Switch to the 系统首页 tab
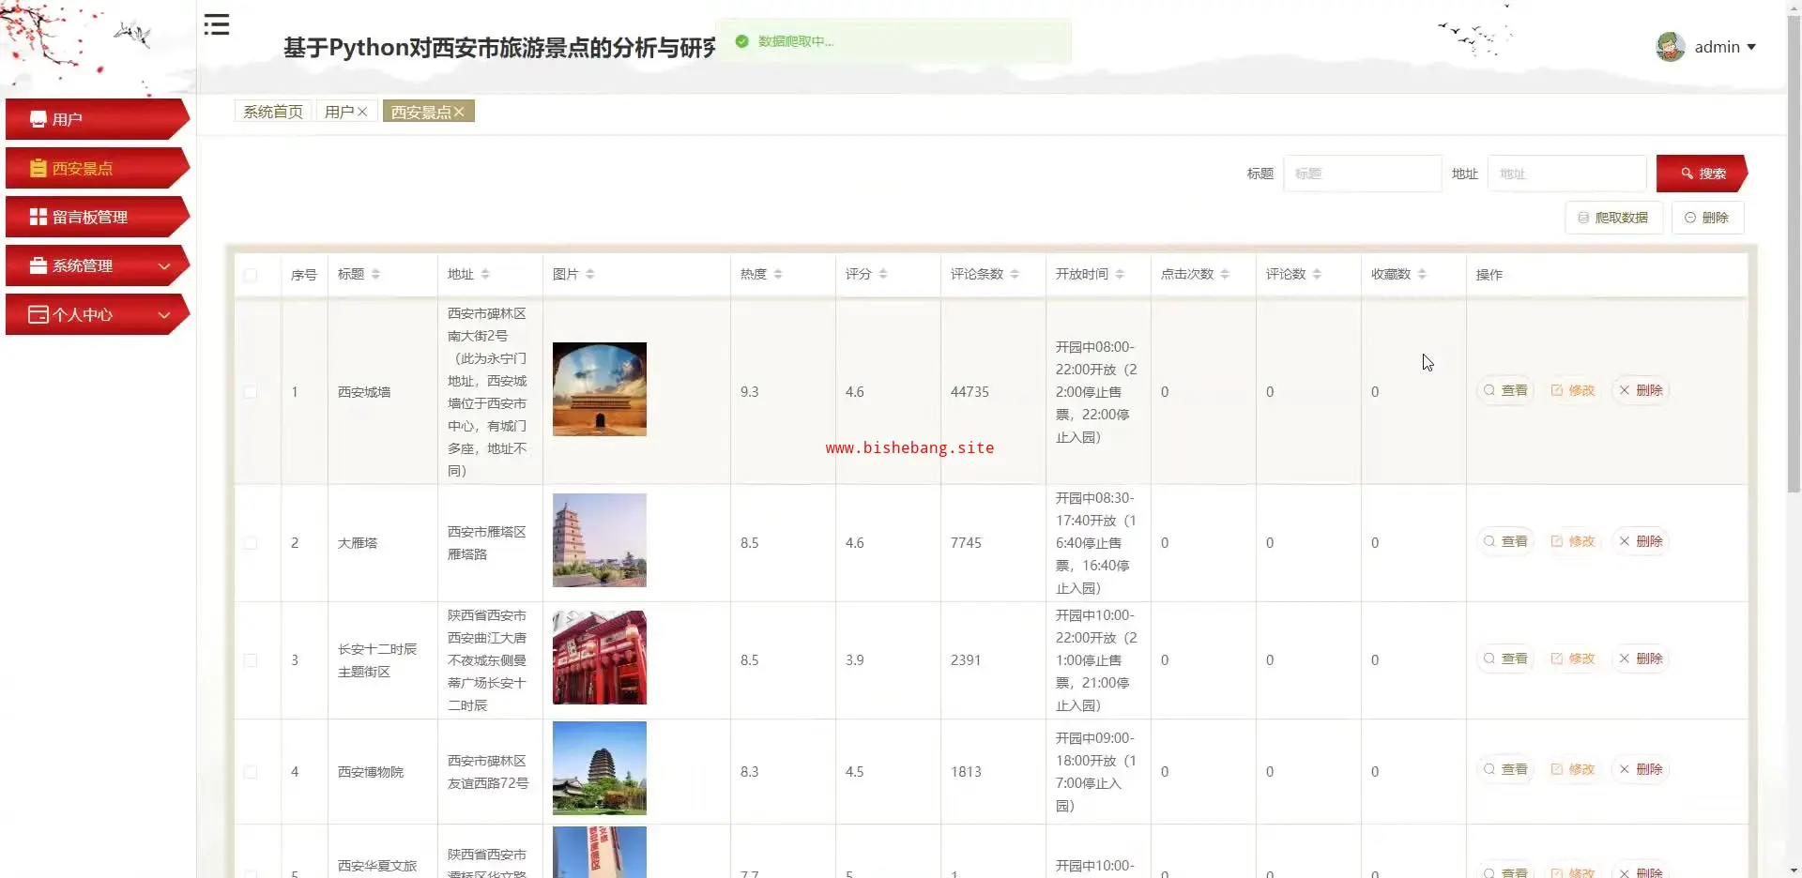1802x878 pixels. (x=273, y=112)
